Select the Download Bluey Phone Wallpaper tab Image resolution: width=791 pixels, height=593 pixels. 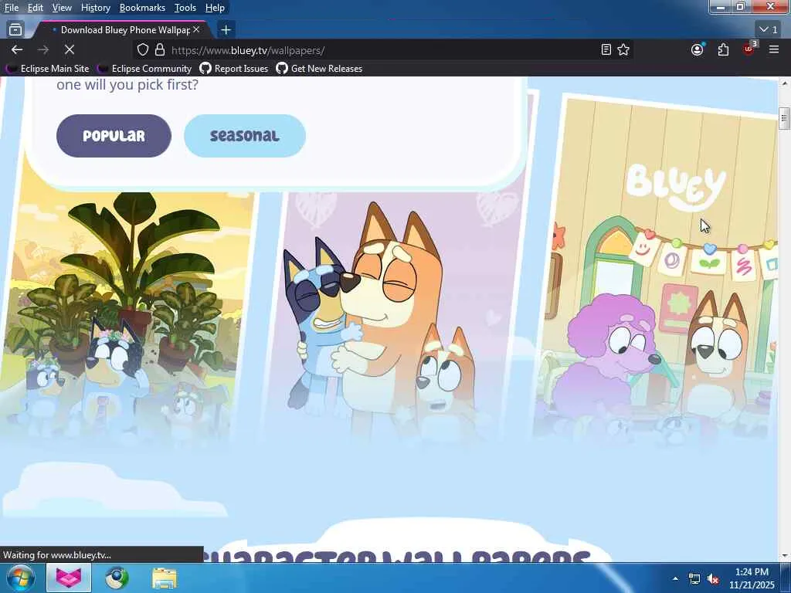(121, 30)
